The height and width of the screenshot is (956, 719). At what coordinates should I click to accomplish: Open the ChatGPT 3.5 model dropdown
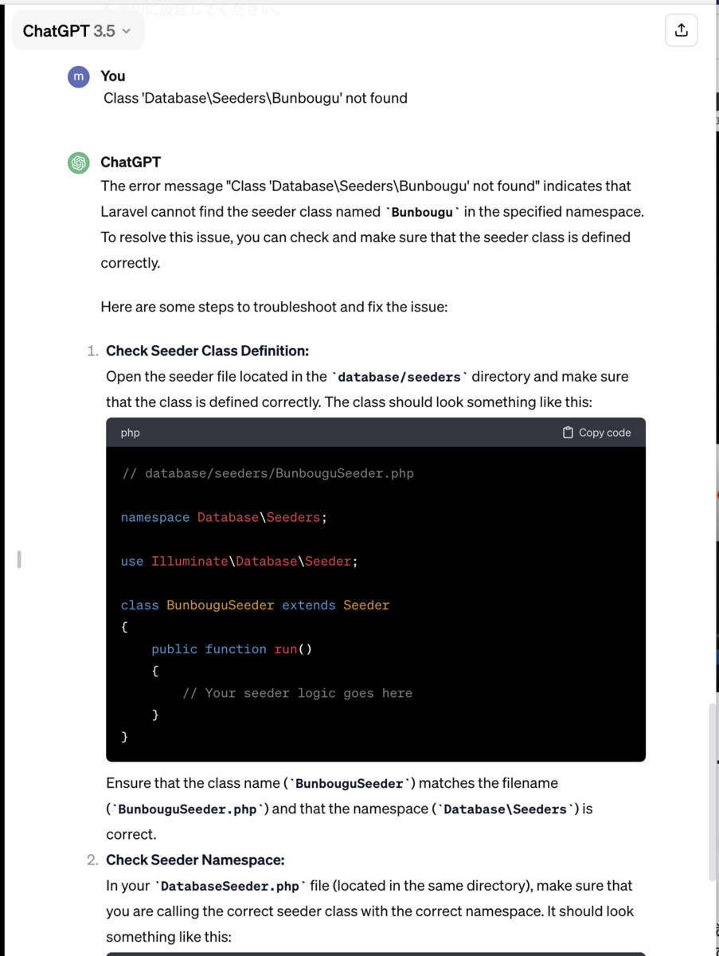point(77,31)
